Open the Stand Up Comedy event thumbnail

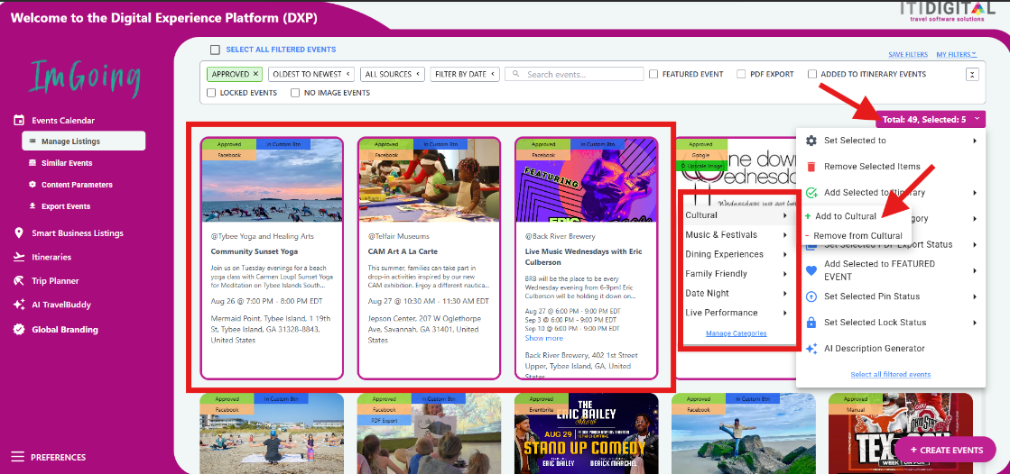click(586, 434)
